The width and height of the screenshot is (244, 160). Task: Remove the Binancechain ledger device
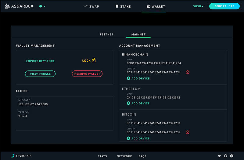(188, 72)
